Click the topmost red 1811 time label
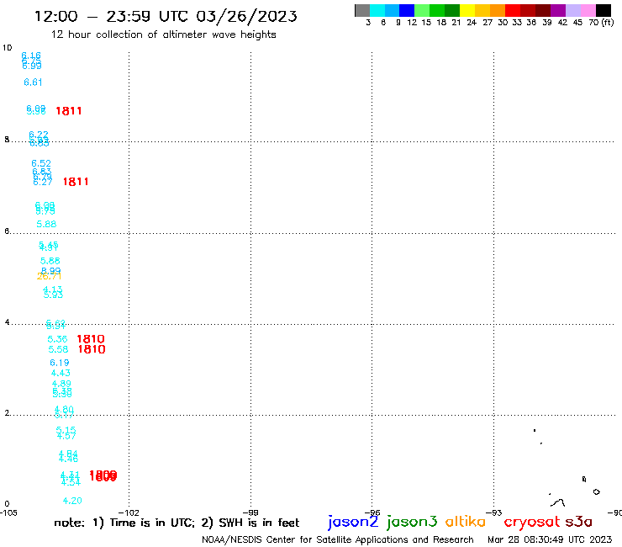The height and width of the screenshot is (547, 622). (69, 111)
